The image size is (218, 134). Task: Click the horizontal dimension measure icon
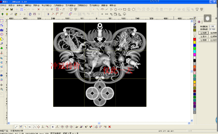[x=107, y=14]
